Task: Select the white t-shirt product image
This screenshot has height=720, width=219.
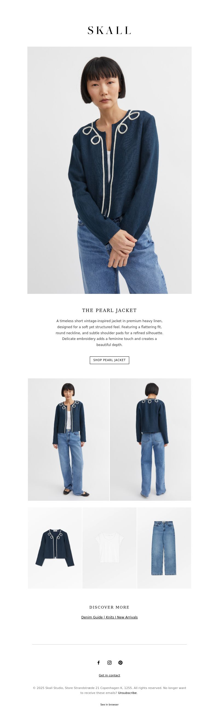Action: pos(109,548)
